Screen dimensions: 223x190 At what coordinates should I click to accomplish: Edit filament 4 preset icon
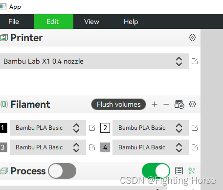pos(195,147)
